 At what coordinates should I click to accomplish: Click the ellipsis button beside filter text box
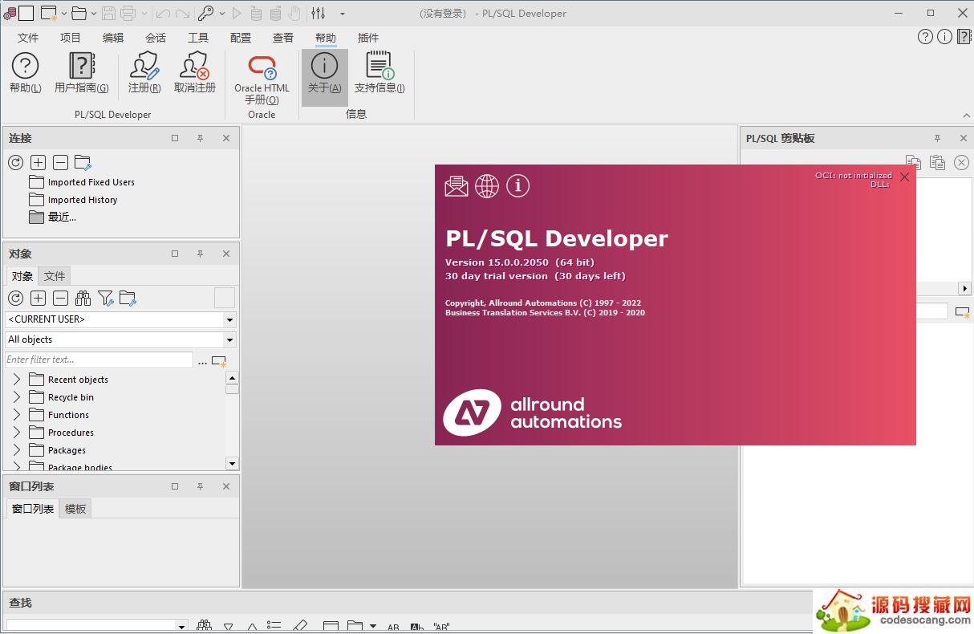pos(202,361)
